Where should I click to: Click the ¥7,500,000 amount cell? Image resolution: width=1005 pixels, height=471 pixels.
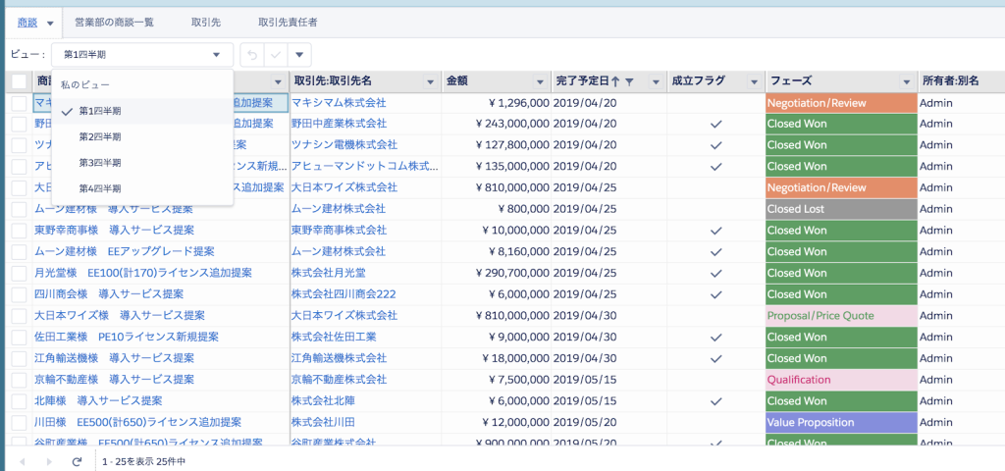(498, 380)
